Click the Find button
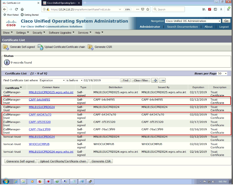Viewport: 233px width, 185px height. point(126,80)
